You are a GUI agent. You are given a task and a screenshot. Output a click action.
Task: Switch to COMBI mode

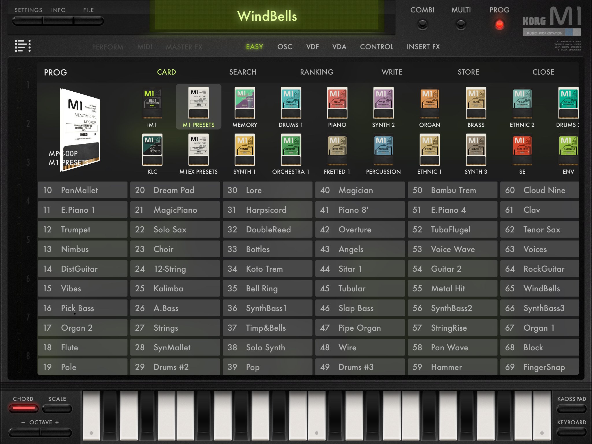tap(422, 24)
